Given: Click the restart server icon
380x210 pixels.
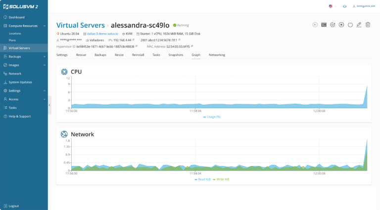Looking at the screenshot, I should tap(332, 24).
